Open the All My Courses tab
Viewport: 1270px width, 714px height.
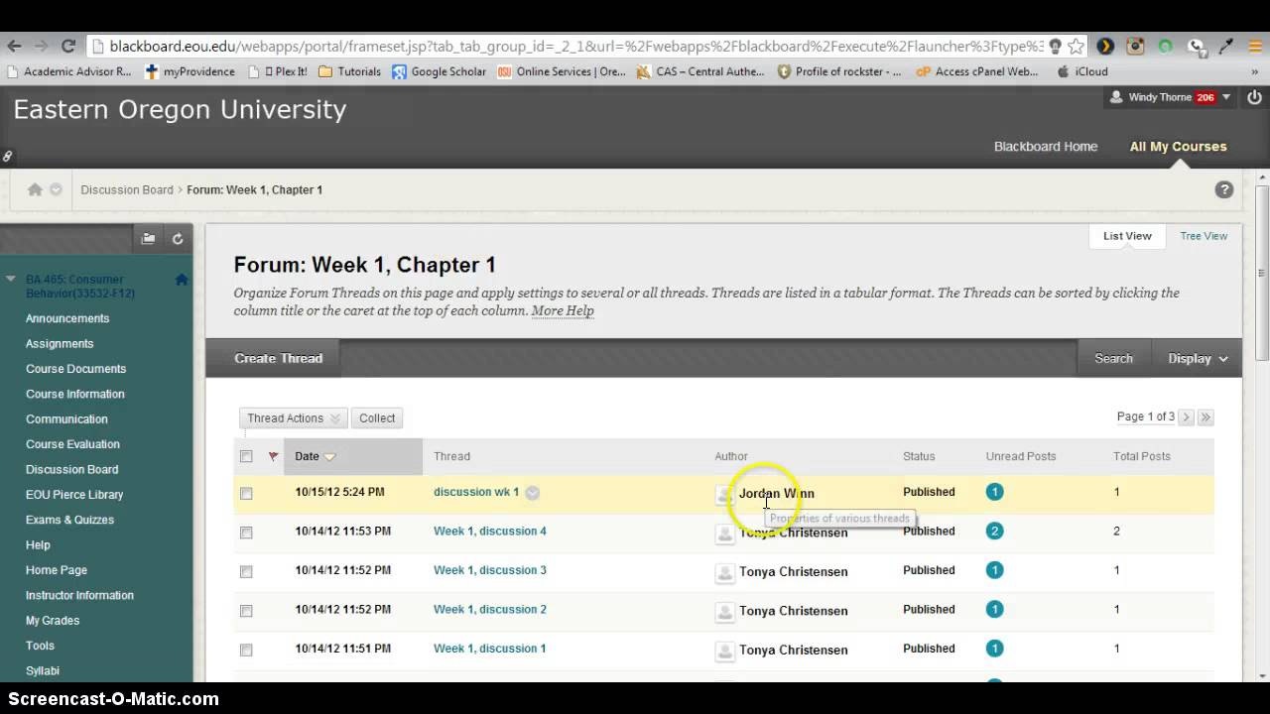1178,147
